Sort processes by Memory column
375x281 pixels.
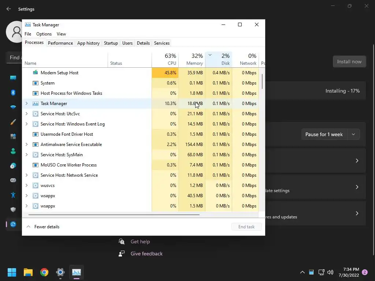(x=192, y=59)
